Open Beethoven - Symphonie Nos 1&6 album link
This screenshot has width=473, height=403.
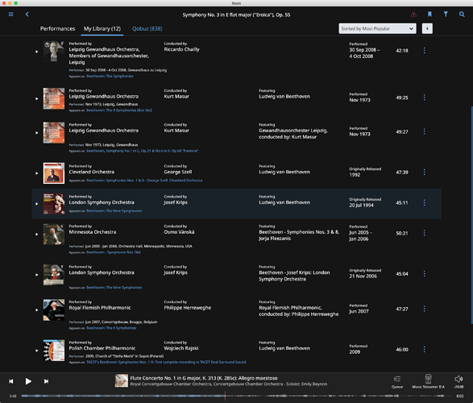[x=114, y=252]
